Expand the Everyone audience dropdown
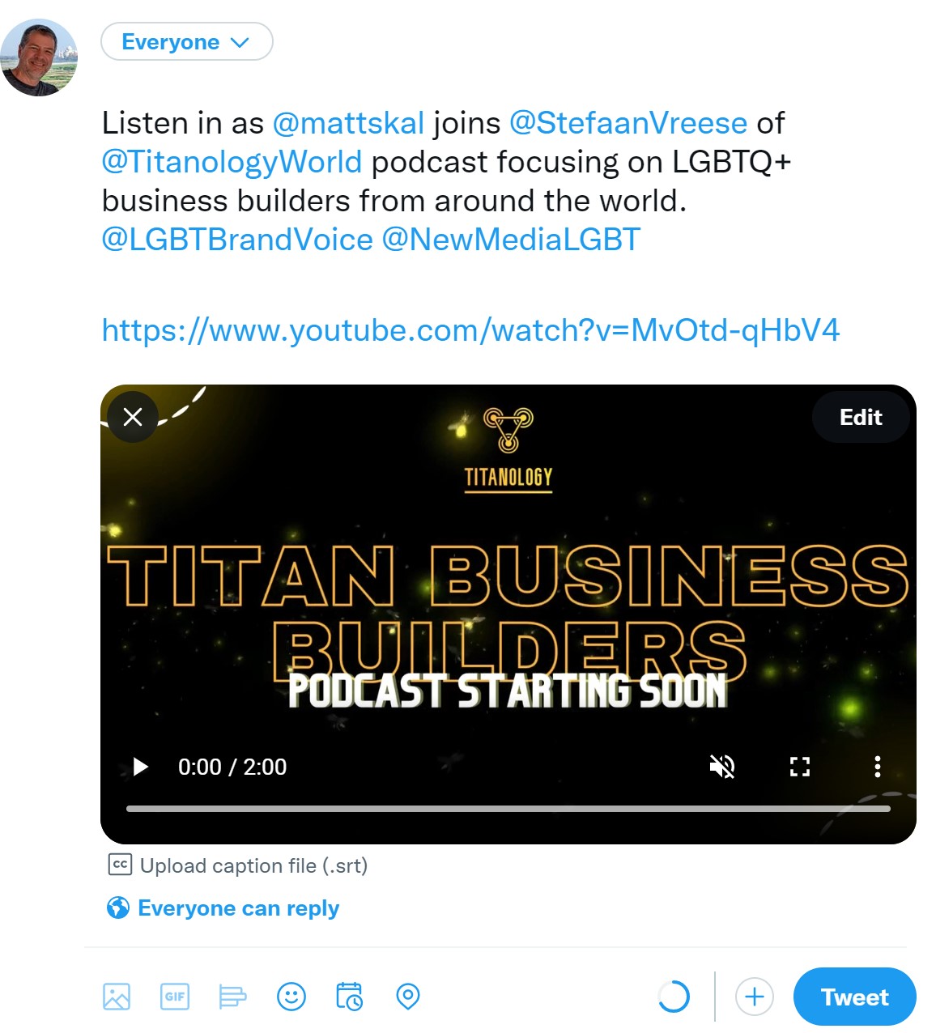This screenshot has width=936, height=1033. (x=187, y=42)
